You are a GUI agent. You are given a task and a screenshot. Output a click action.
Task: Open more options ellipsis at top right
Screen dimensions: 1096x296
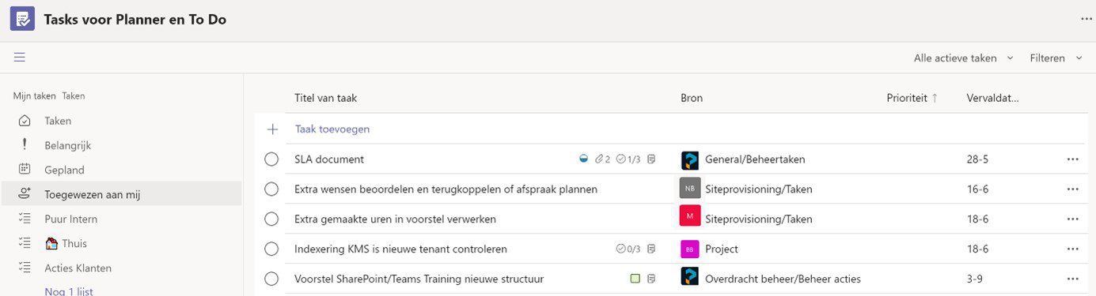click(1087, 19)
